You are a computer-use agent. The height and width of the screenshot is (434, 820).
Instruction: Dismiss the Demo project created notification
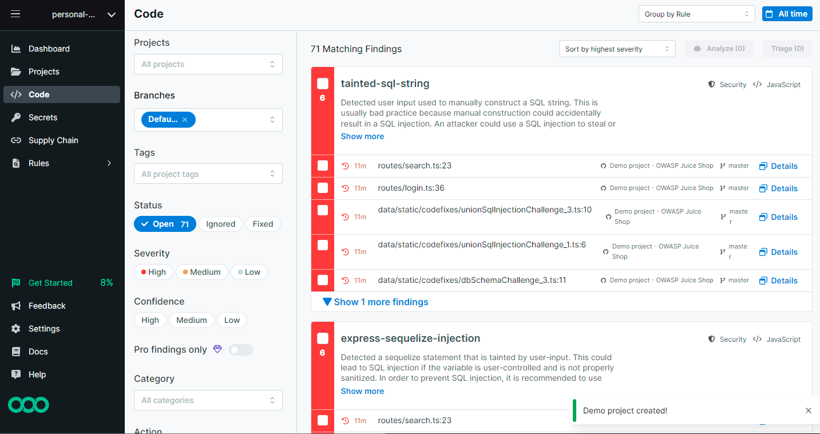point(808,411)
